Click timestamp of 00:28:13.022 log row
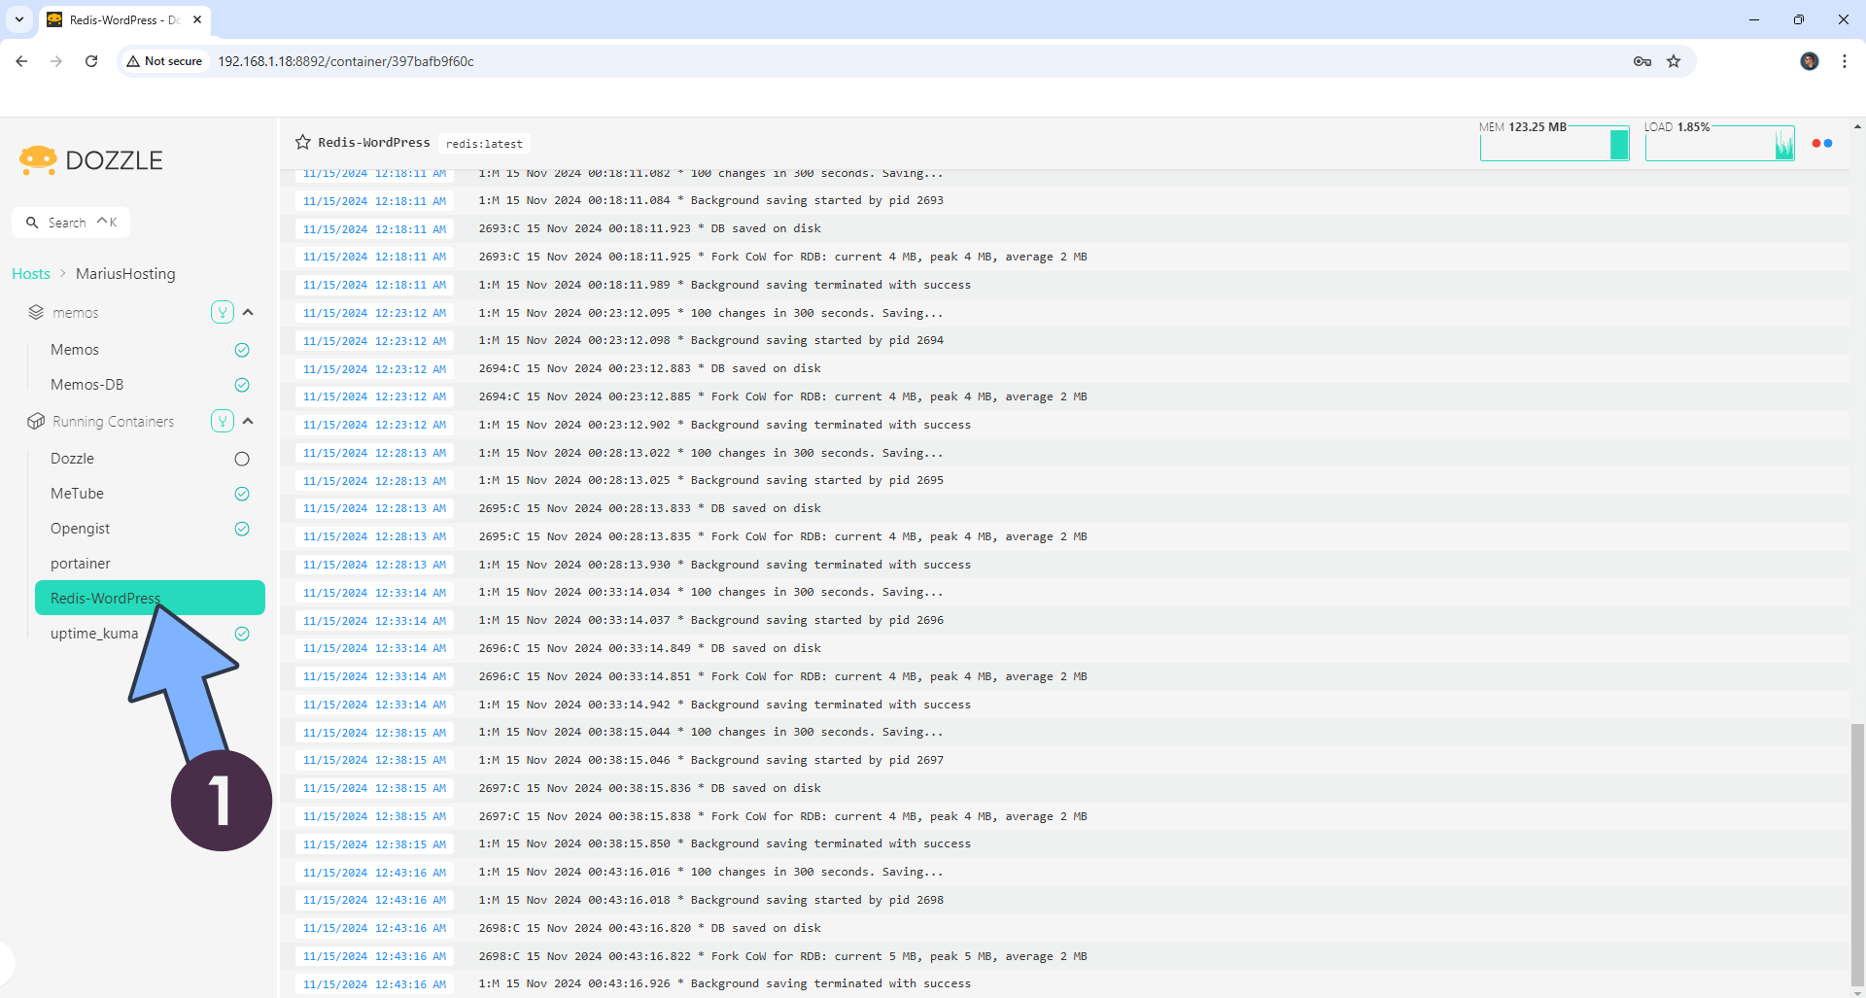Image resolution: width=1866 pixels, height=998 pixels. (x=374, y=453)
